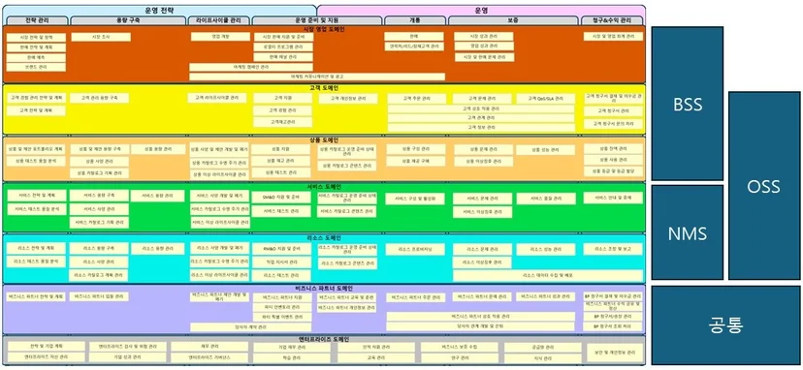Click the 고객 주문 관리 box
Viewport: 803px width, 370px height.
417,98
